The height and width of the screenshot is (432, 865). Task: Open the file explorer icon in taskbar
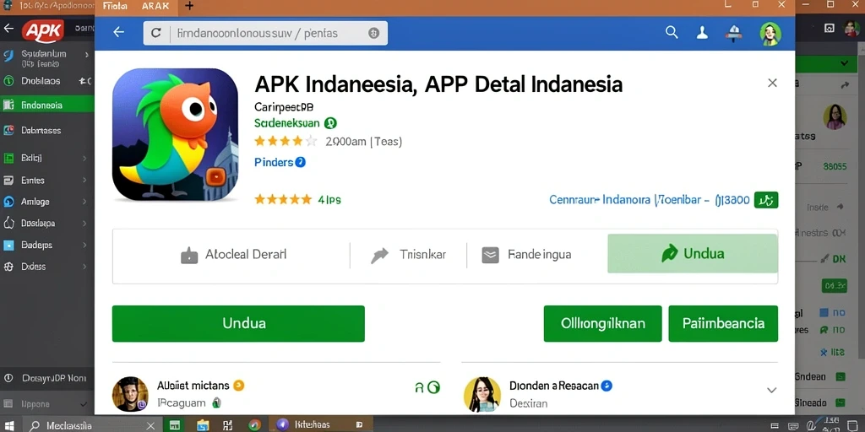tap(203, 425)
